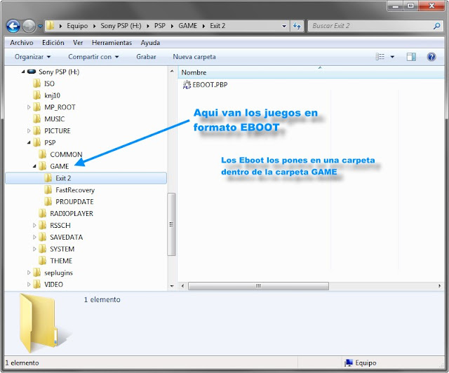Viewport: 449px width, 373px height.
Task: Click the horizontal scroll left arrow
Action: (182, 286)
